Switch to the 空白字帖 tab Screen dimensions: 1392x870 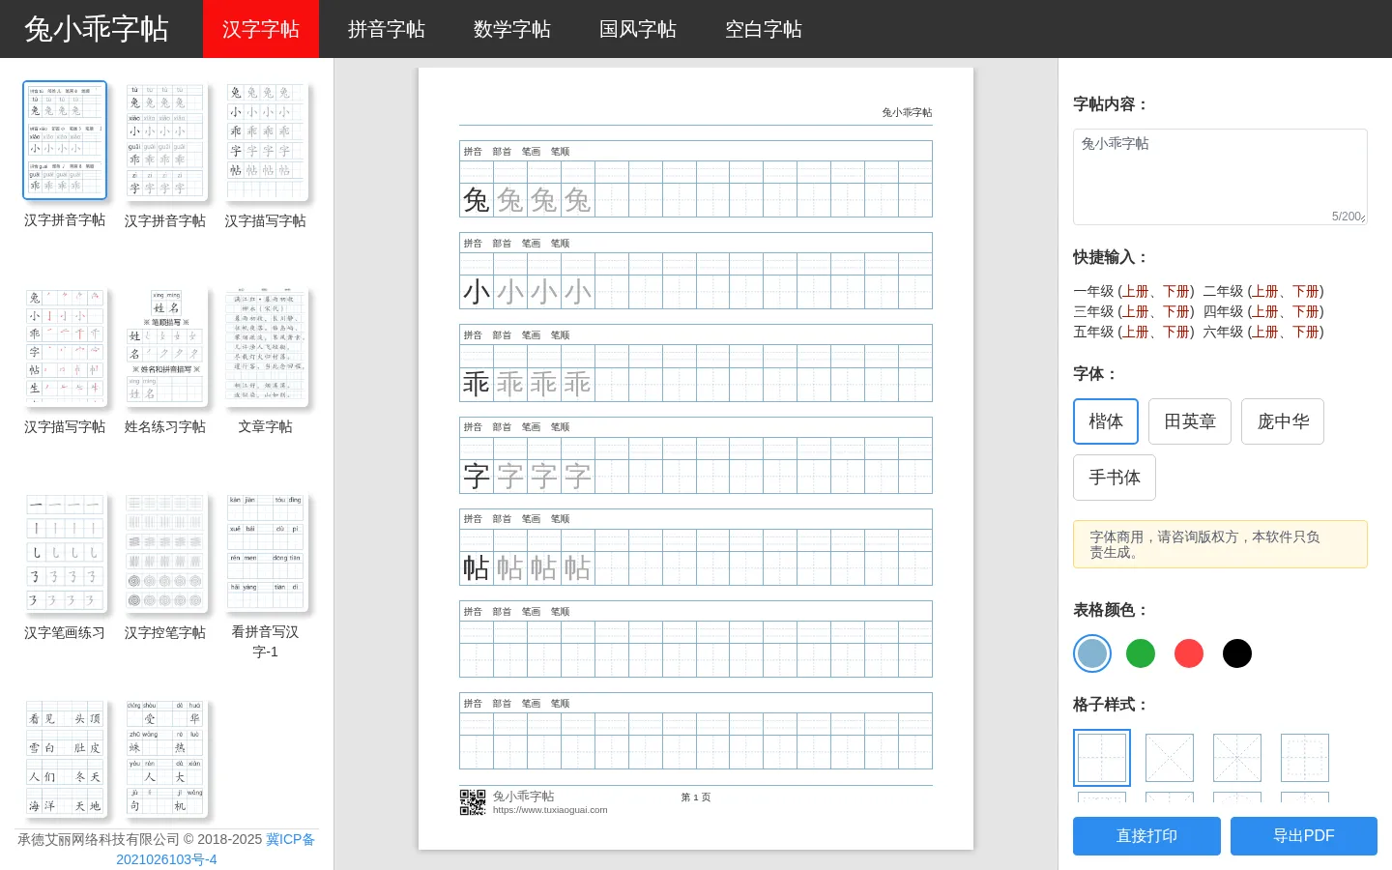(x=764, y=29)
